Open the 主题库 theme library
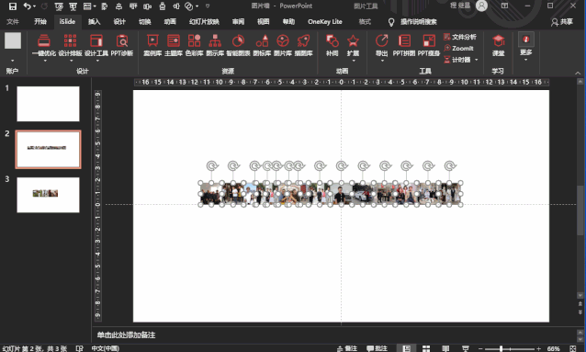 coord(174,45)
